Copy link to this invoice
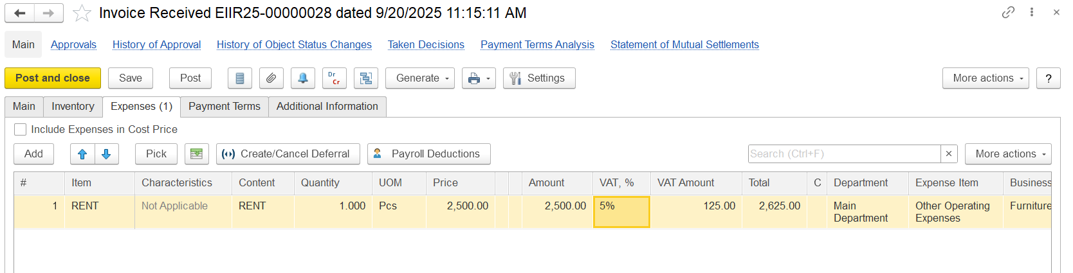Viewport: 1073px width, 273px height. 1008,12
